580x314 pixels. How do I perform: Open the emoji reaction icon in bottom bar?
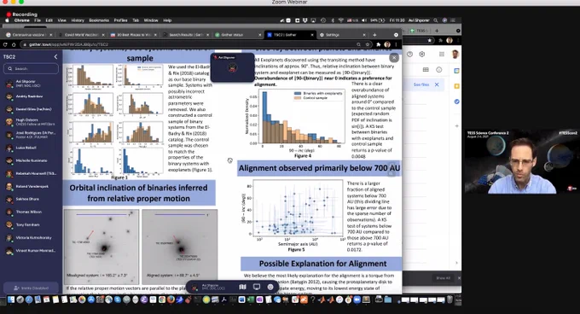pos(270,287)
